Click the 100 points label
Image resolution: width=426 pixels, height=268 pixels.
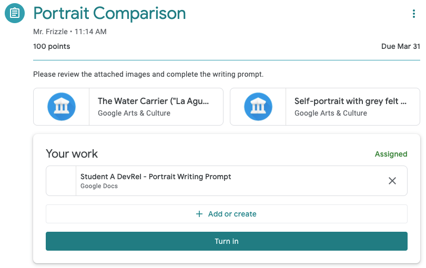[52, 46]
